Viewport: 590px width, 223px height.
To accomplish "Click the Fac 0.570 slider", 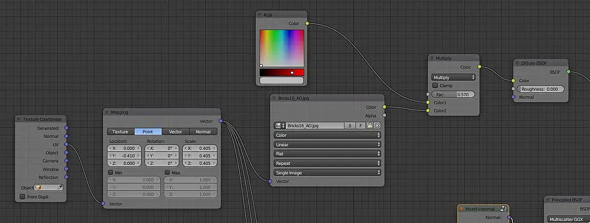I will pos(453,94).
